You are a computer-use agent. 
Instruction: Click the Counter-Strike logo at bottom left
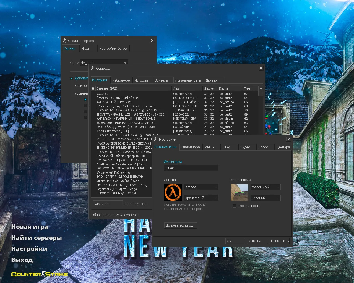point(40,274)
